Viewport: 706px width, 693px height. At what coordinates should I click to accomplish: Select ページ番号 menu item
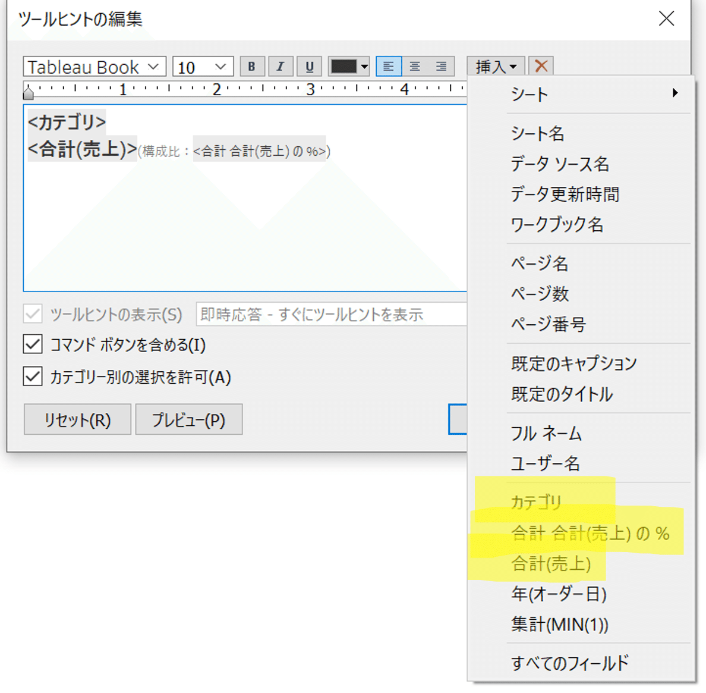coord(581,324)
